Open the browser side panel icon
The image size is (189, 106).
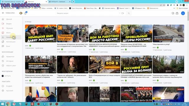coord(180,5)
